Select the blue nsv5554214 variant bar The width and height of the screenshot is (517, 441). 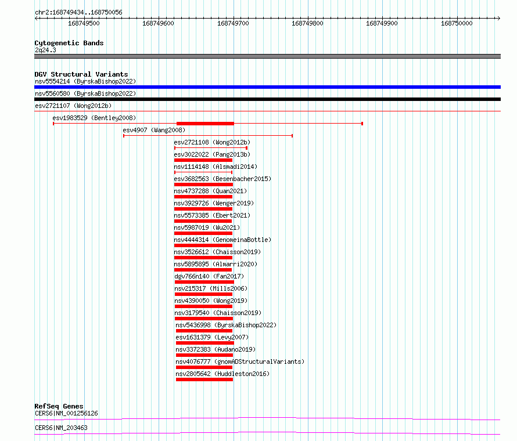point(267,87)
